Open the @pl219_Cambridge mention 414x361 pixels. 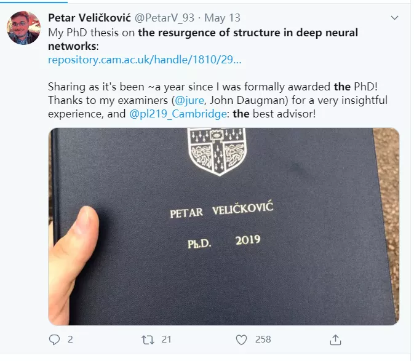[178, 114]
